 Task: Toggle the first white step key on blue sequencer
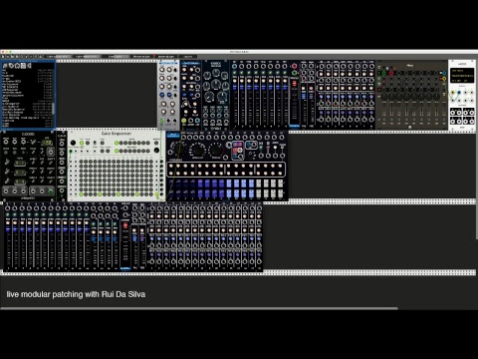259,183
